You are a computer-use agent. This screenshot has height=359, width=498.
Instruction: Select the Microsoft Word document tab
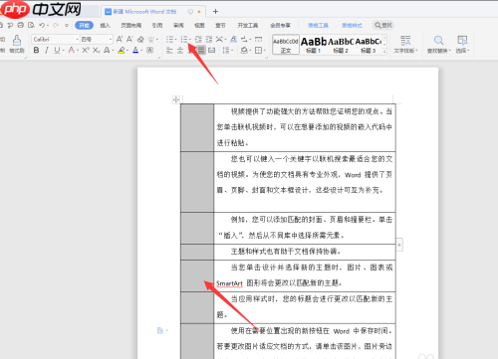pos(152,12)
